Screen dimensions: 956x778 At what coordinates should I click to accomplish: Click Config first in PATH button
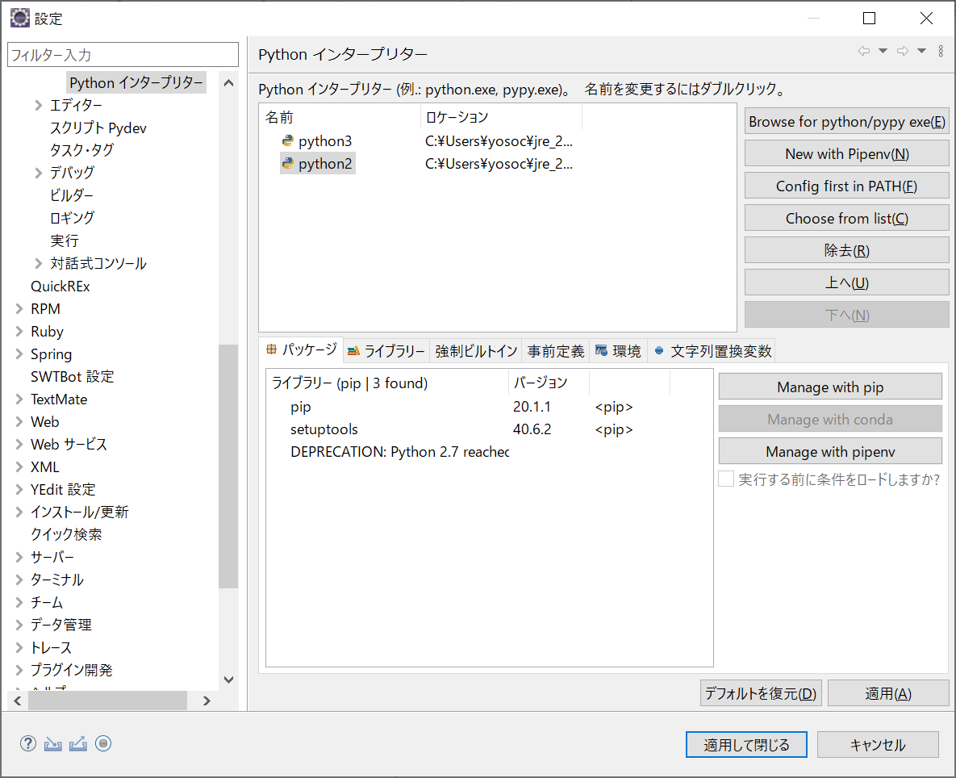847,186
